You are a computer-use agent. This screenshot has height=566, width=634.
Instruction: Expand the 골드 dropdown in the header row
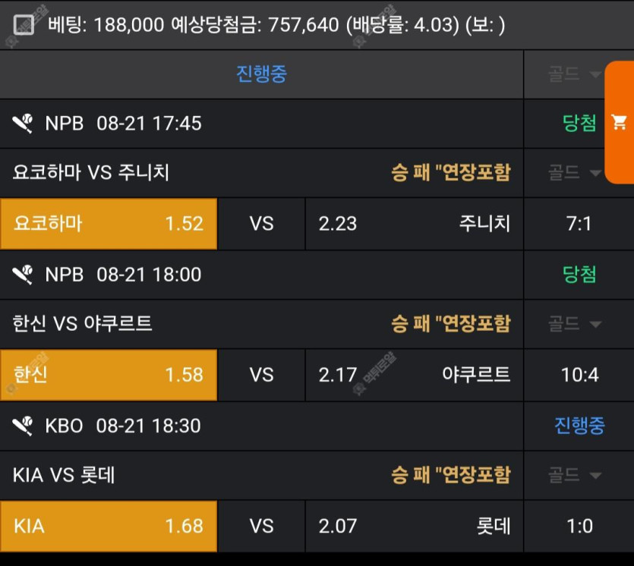coord(575,74)
